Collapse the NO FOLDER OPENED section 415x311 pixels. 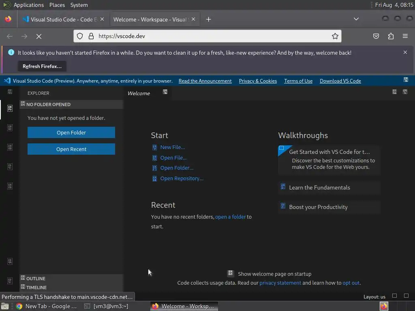(71, 104)
